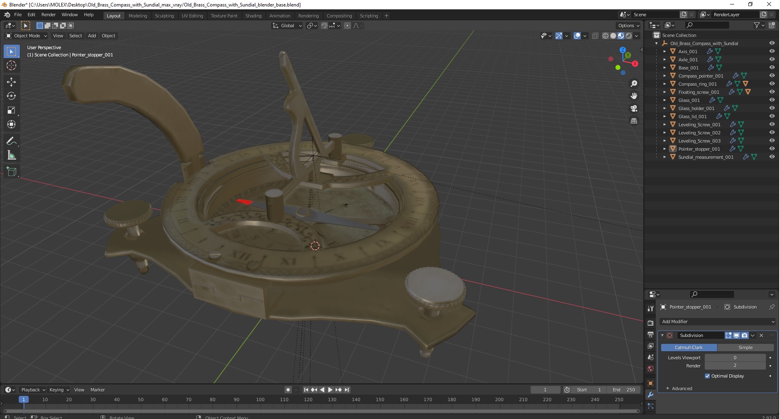Toggle Optimal Display checkbox
780x419 pixels.
[x=707, y=376]
